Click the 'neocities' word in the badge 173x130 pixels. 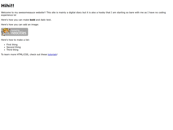19,33
